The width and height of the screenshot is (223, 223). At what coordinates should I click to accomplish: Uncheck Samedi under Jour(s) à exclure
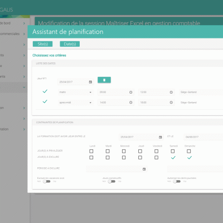point(173,158)
